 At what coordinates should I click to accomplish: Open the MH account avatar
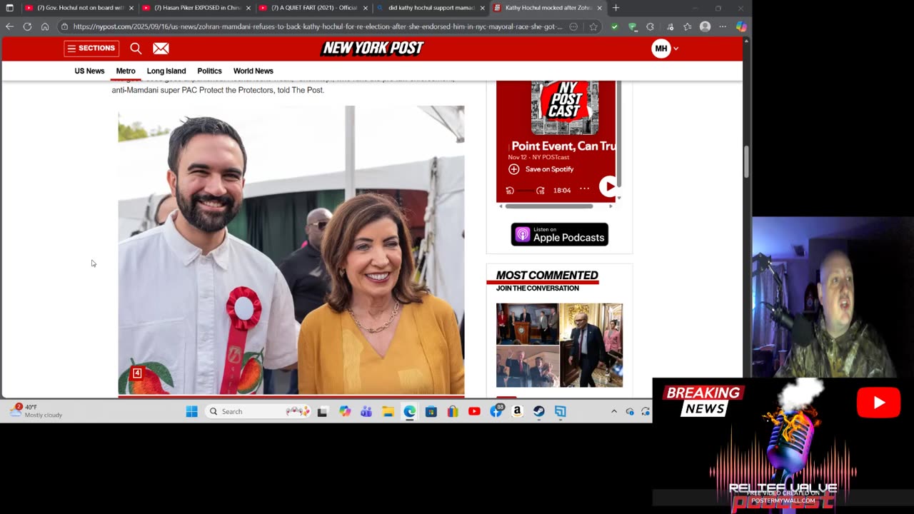[661, 49]
